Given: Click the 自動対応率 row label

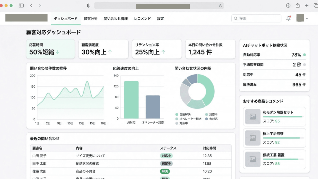Looking at the screenshot, I should [252, 55].
